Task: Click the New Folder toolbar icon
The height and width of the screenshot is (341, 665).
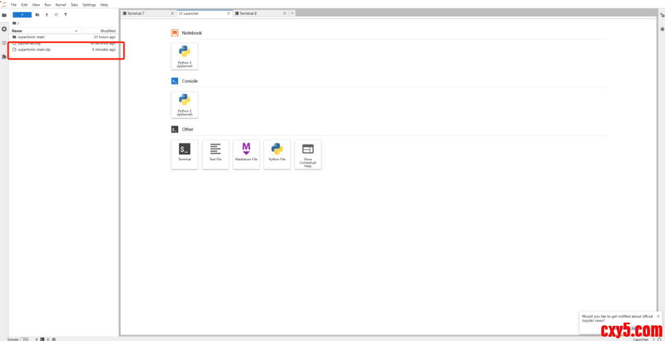Action: 37,15
